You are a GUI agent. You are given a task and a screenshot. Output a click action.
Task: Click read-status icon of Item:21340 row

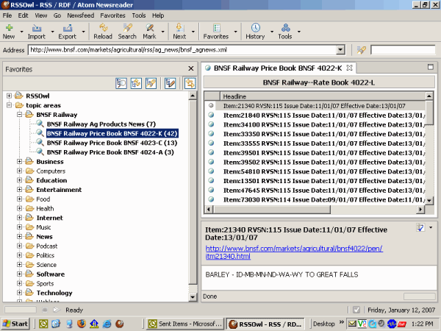pos(211,105)
